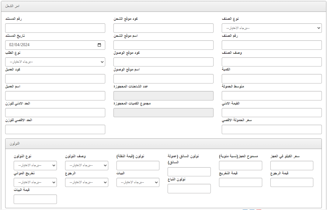The image size is (327, 210).
Task: Open the الرجوع dropdown list
Action: point(86,182)
